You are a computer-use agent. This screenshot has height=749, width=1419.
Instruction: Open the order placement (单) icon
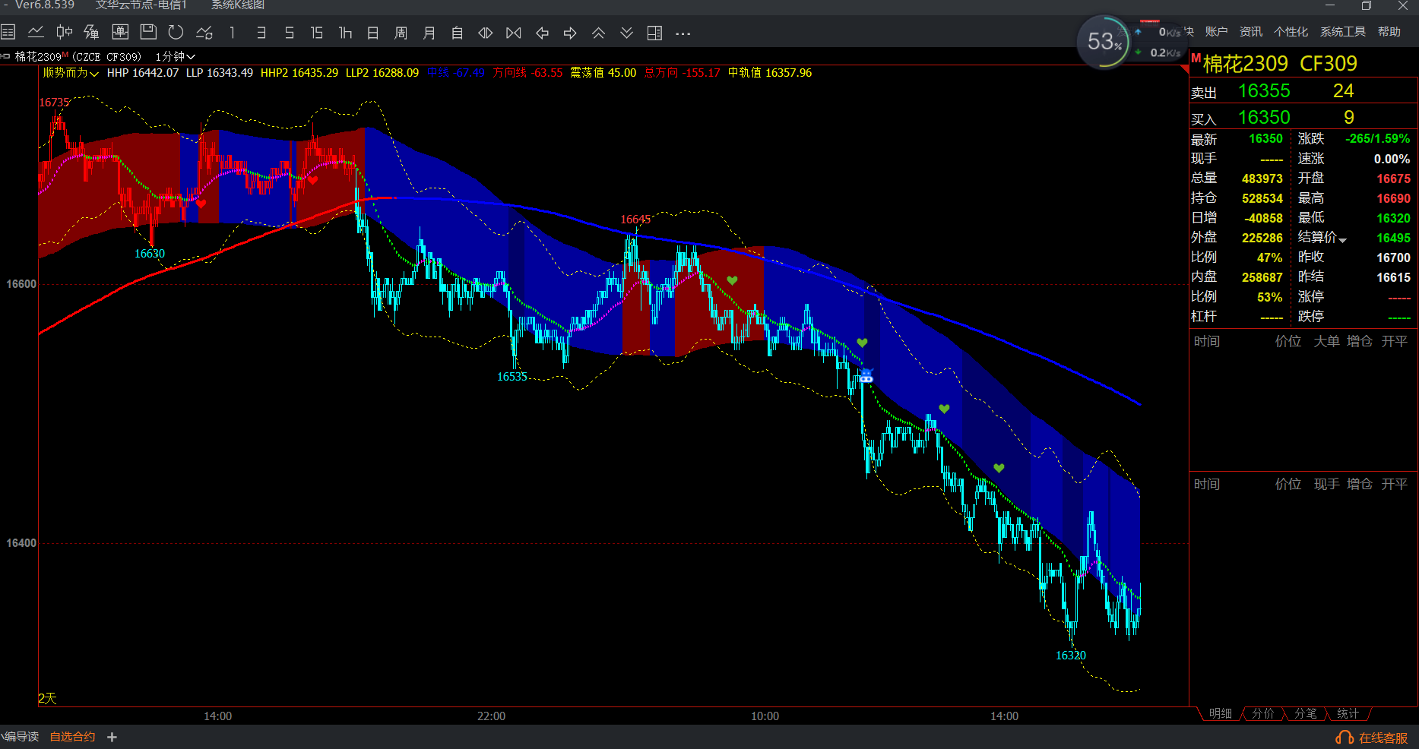(x=120, y=33)
